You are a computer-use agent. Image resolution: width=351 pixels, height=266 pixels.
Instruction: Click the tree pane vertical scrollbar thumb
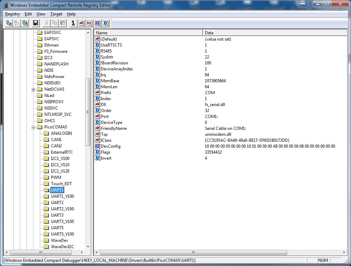tap(88, 112)
